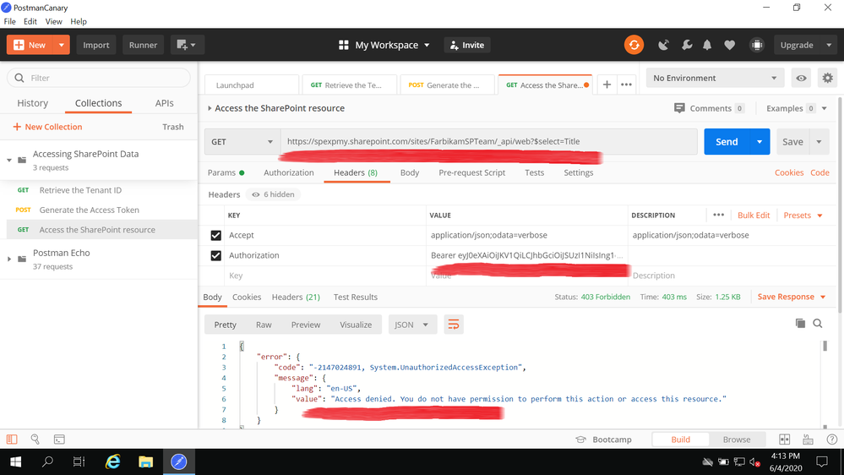Image resolution: width=844 pixels, height=475 pixels.
Task: Open help question mark icon
Action: coord(831,440)
